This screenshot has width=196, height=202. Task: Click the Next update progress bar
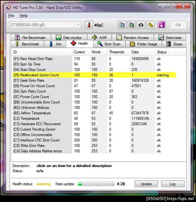(x=96, y=184)
